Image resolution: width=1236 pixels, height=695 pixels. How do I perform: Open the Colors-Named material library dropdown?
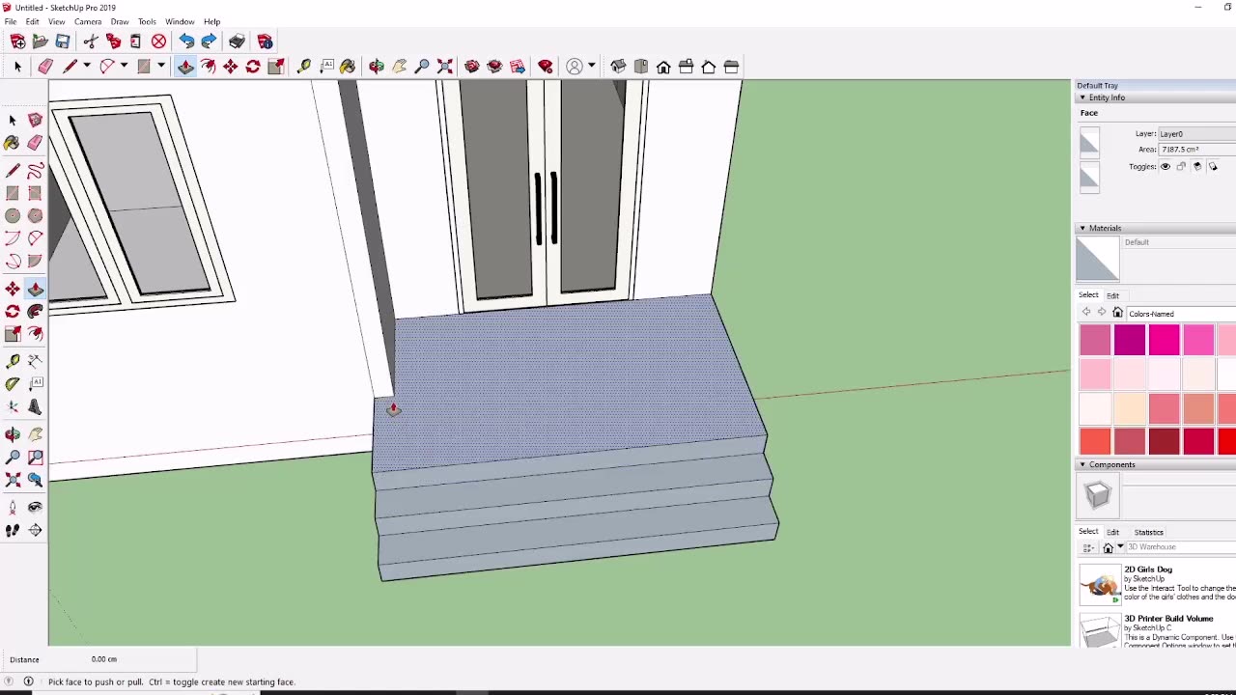point(1181,314)
